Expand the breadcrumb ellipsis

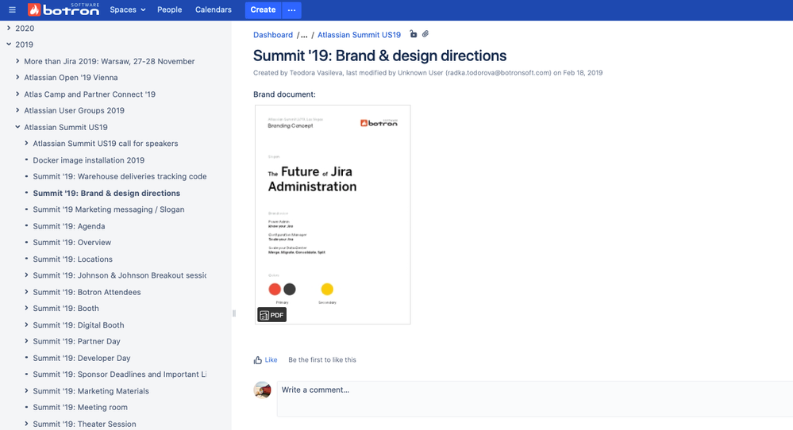coord(304,35)
